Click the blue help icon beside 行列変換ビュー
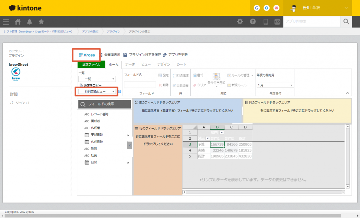Image resolution: width=360 pixels, height=218 pixels. click(120, 91)
